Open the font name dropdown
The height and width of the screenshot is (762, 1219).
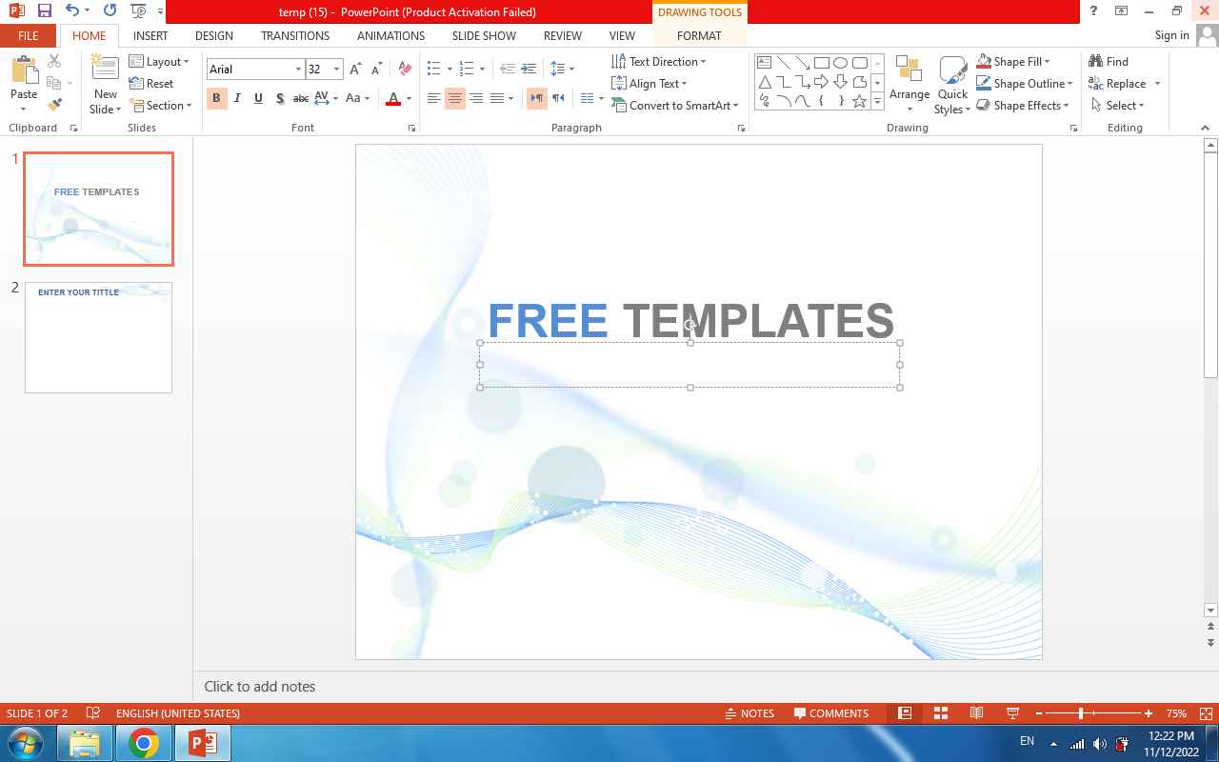coord(298,70)
